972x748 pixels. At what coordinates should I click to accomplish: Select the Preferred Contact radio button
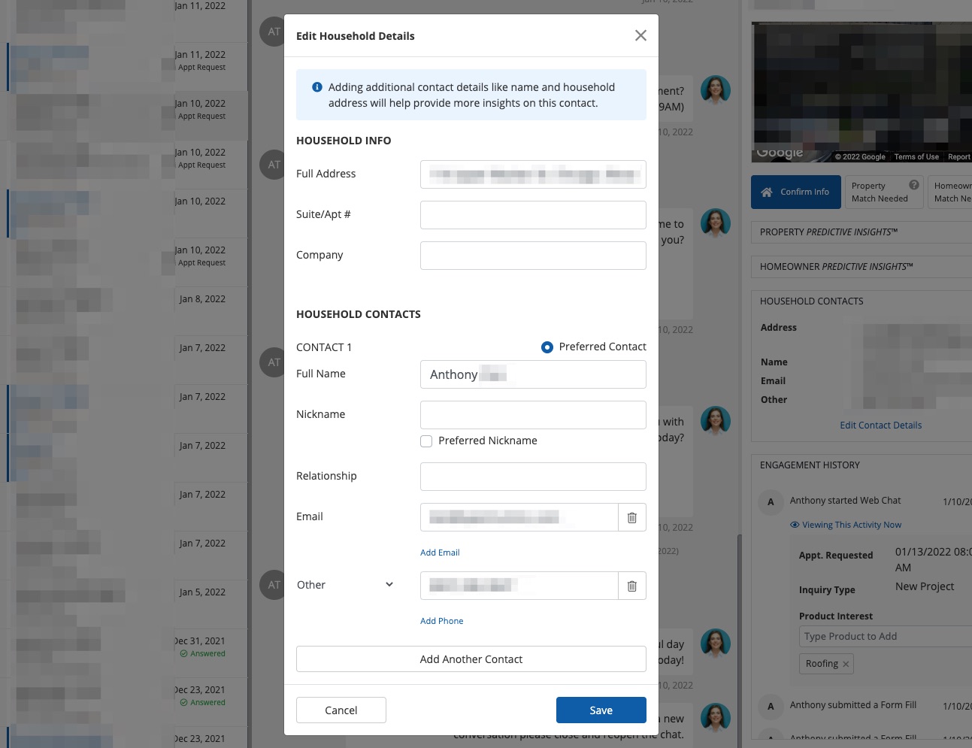547,347
